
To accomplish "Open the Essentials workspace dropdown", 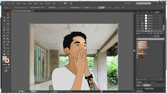I will point(129,3).
